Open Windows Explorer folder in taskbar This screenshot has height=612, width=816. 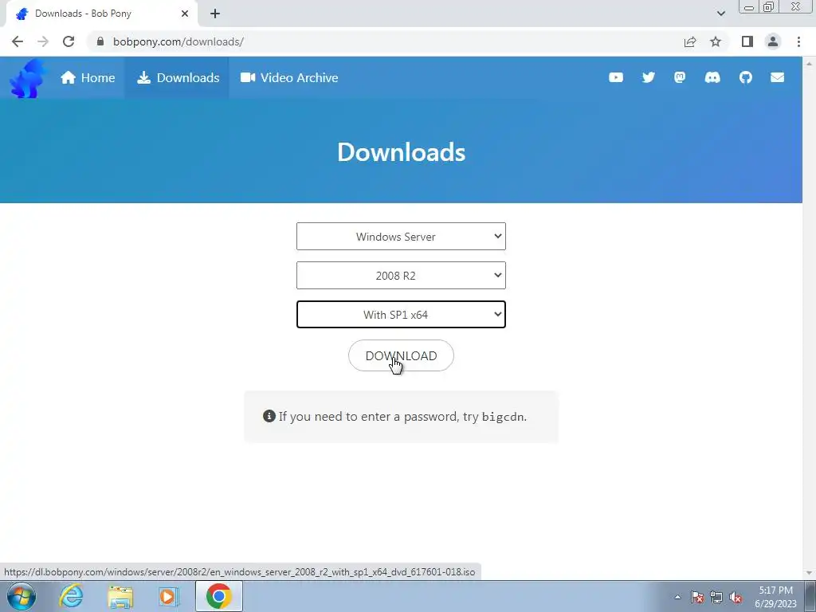[x=120, y=596]
